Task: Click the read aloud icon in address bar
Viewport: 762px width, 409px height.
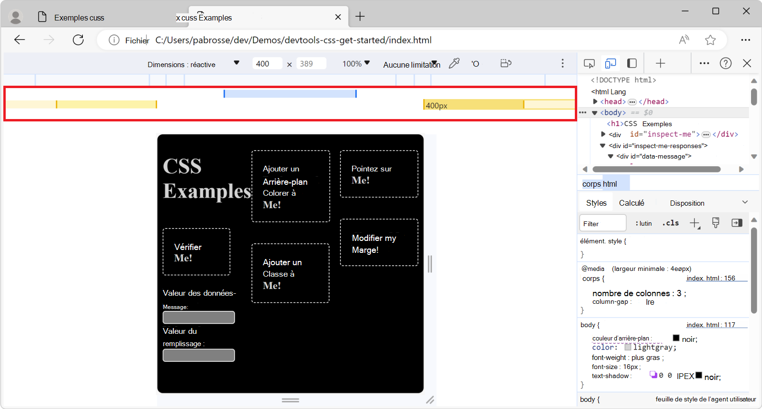Action: (x=684, y=40)
